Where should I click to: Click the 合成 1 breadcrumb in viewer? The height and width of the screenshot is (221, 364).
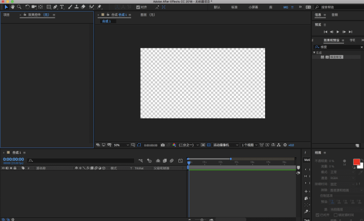click(106, 21)
